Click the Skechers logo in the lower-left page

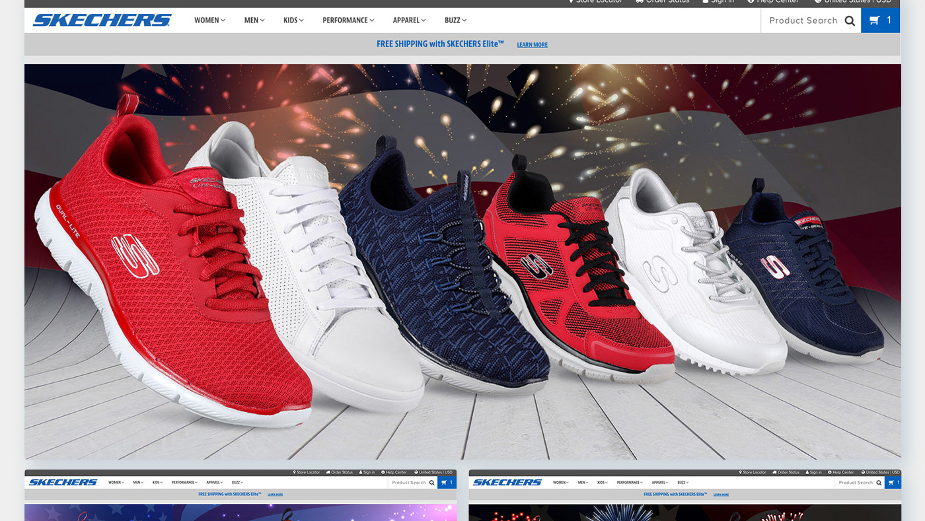tap(63, 482)
